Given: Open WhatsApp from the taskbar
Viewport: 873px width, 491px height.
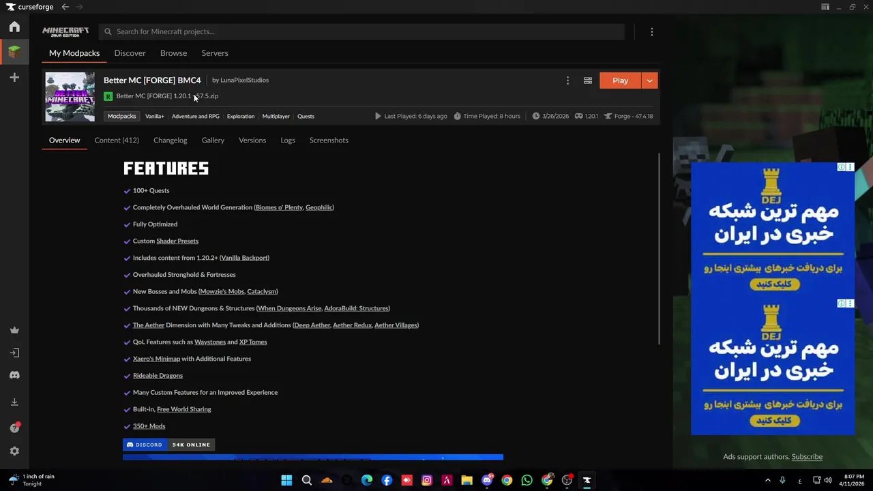Looking at the screenshot, I should [x=527, y=480].
